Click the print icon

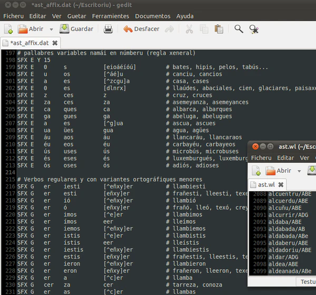click(x=108, y=29)
